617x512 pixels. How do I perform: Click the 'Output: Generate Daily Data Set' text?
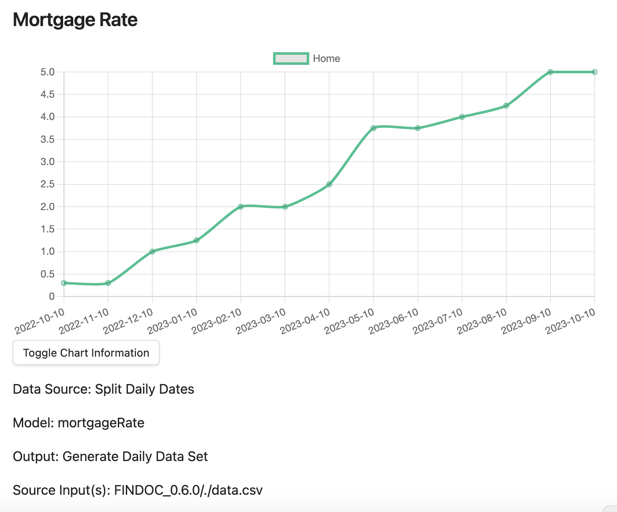tap(110, 456)
